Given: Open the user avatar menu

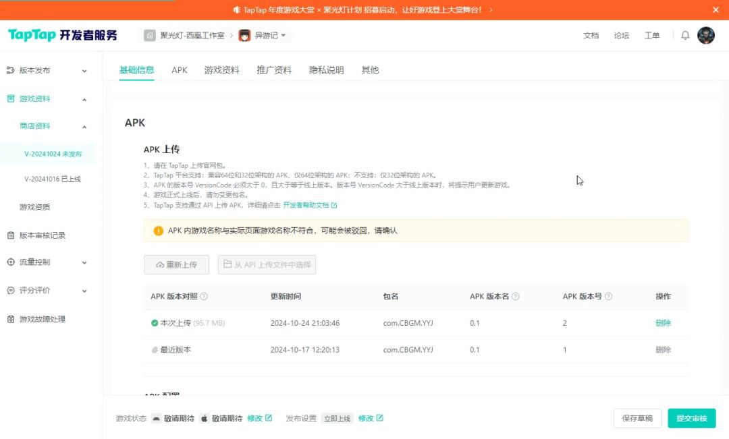Looking at the screenshot, I should pyautogui.click(x=706, y=36).
